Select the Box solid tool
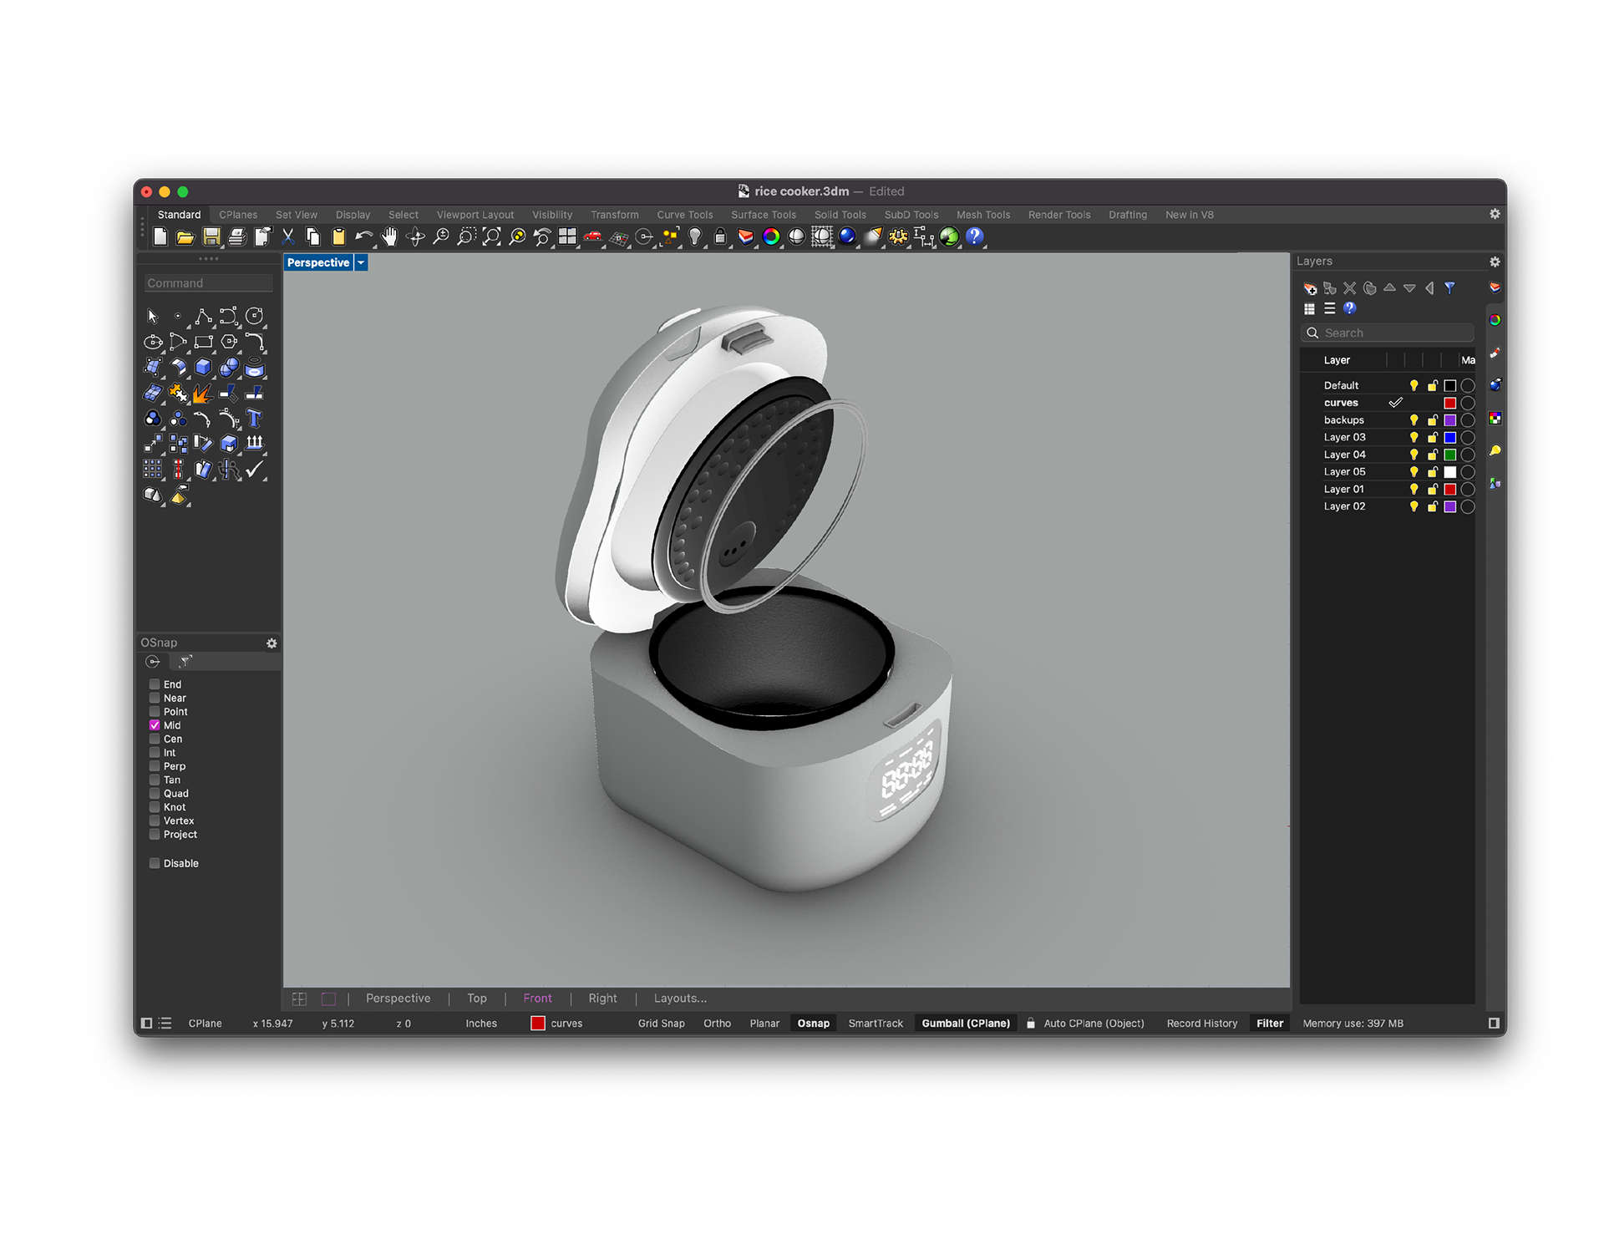This screenshot has height=1240, width=1604. (203, 367)
